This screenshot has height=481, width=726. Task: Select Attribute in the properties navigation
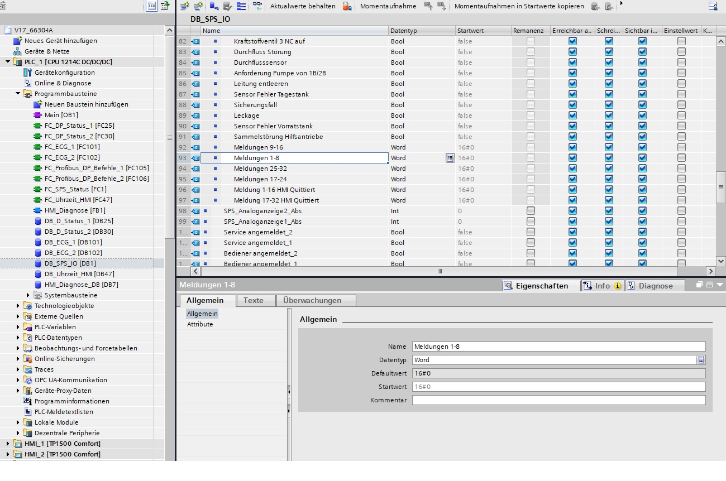(x=200, y=324)
